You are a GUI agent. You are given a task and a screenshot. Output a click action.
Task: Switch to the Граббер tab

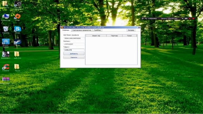click(x=97, y=30)
